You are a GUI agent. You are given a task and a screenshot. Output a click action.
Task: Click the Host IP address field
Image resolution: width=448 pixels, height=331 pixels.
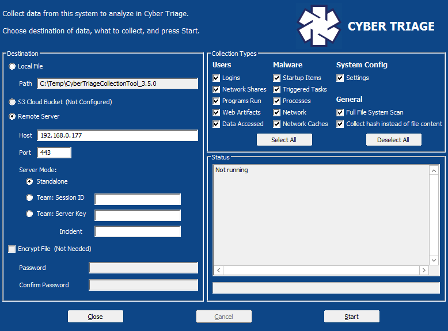(117, 135)
